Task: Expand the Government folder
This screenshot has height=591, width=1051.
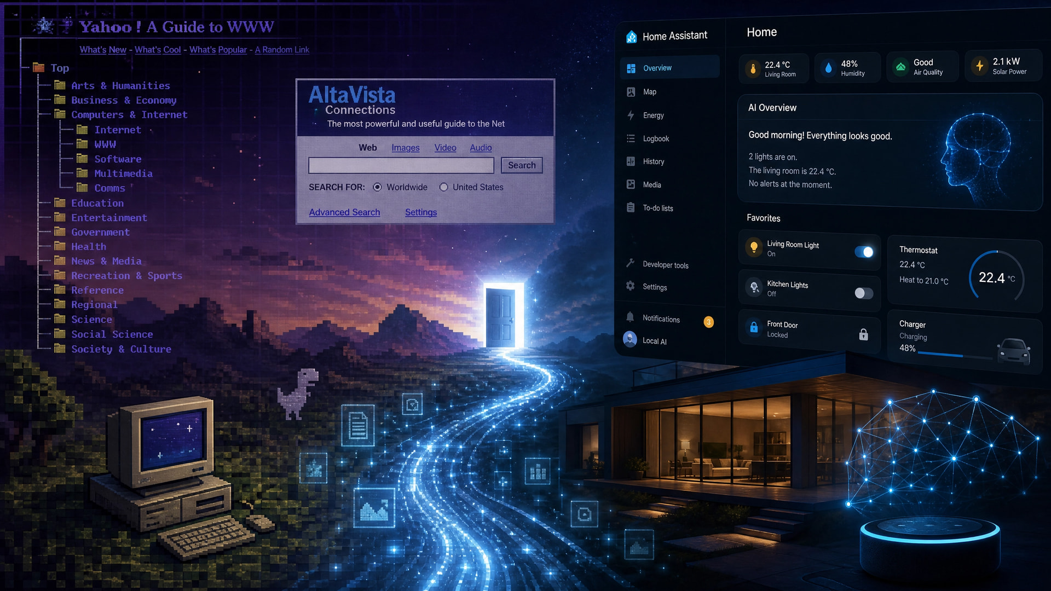Action: [x=60, y=232]
